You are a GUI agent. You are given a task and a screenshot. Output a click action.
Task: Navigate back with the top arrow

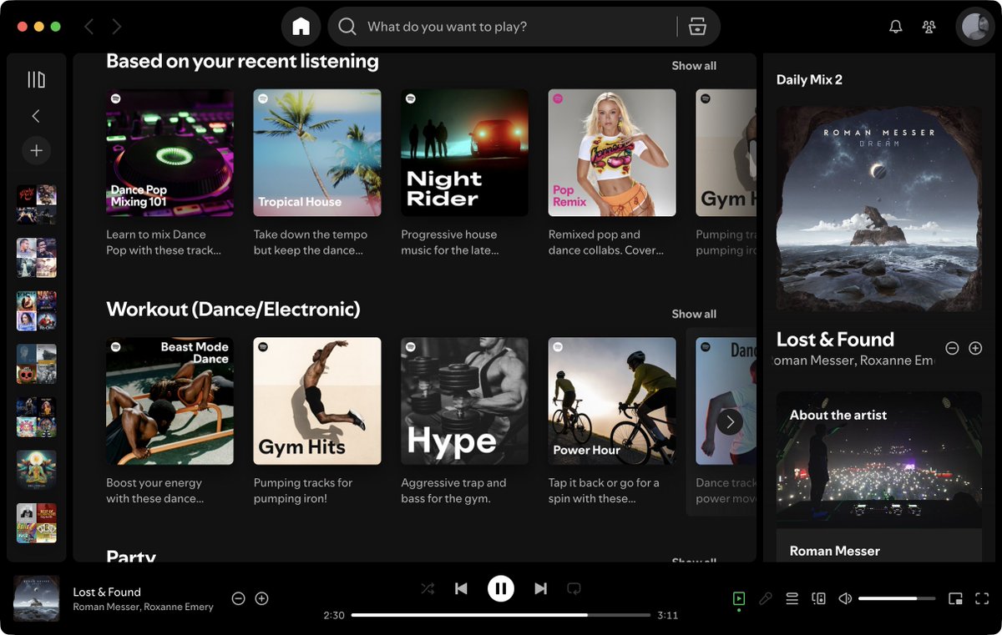tap(89, 27)
